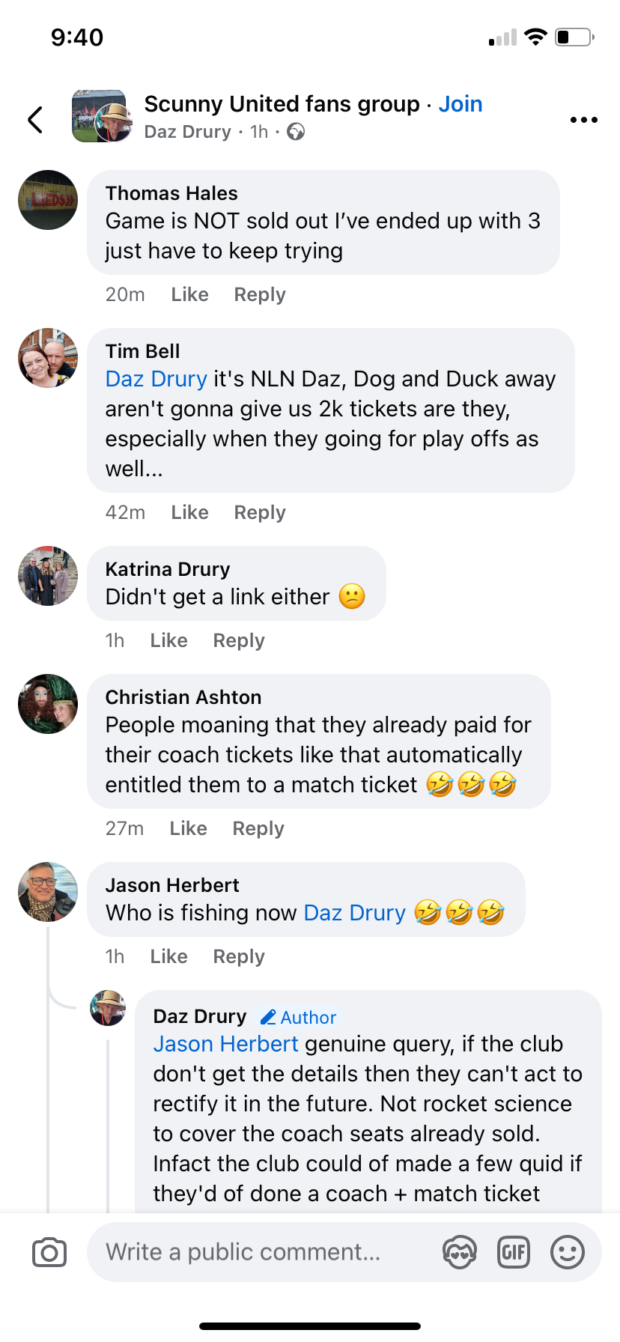Viewport: 620px width, 1342px height.
Task: Tap the public globe privacy icon
Action: (x=297, y=132)
